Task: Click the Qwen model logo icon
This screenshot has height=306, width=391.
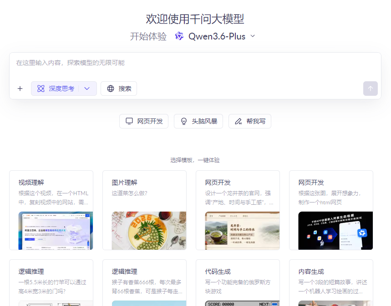Action: point(179,36)
